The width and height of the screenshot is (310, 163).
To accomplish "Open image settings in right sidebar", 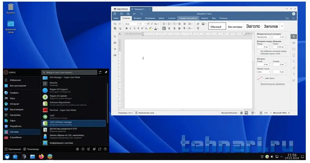I will pos(294,49).
